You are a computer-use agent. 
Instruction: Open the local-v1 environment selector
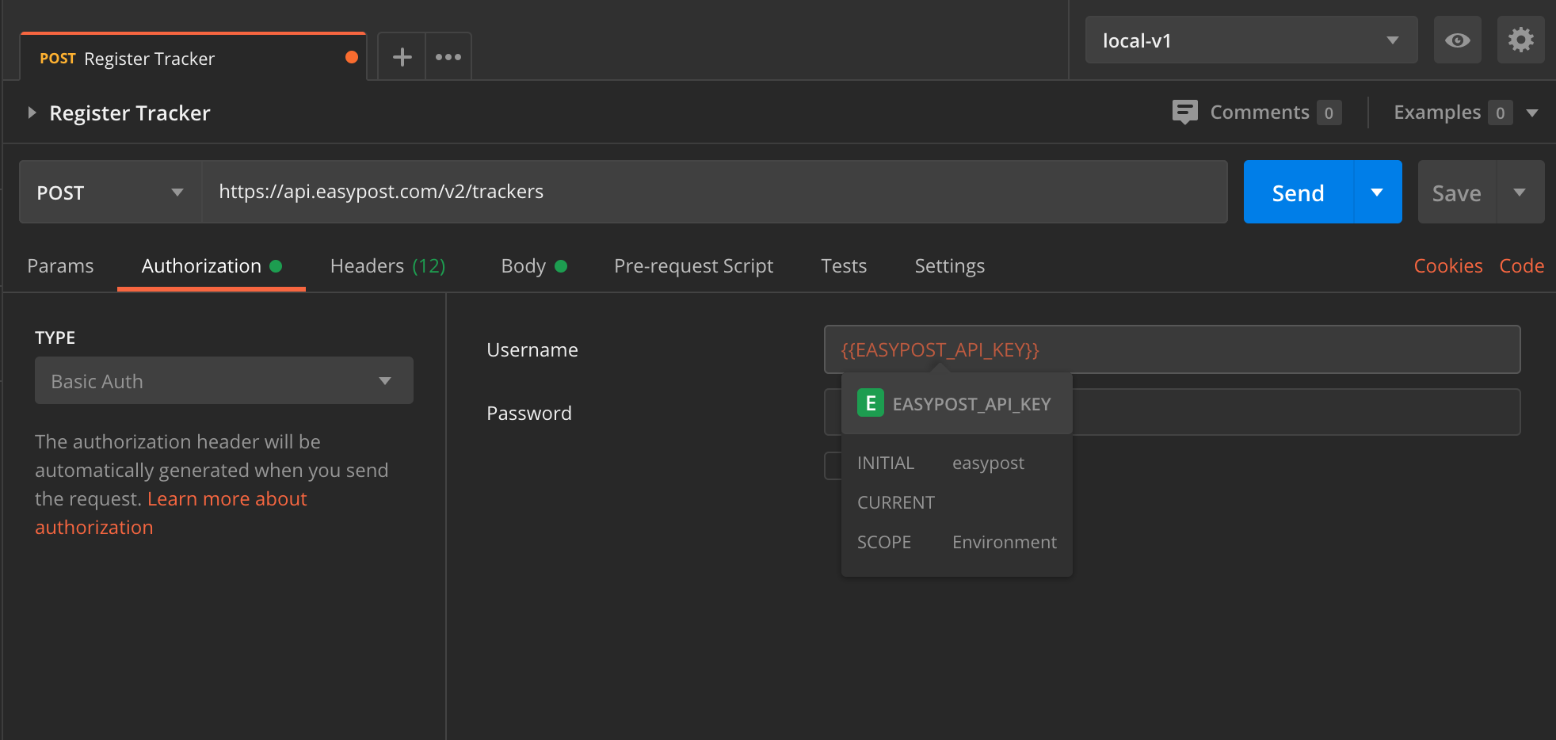pyautogui.click(x=1250, y=40)
